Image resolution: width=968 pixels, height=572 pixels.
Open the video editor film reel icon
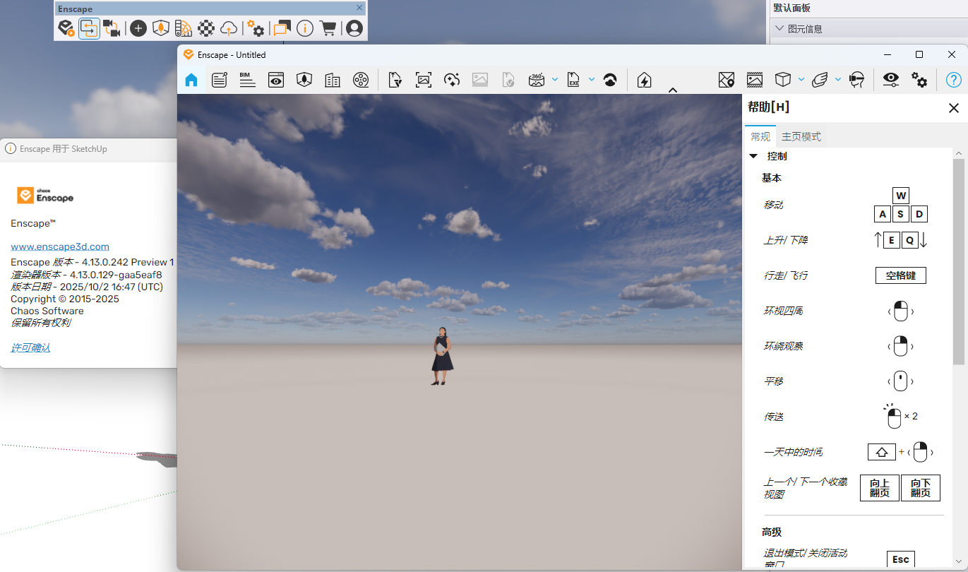(361, 81)
